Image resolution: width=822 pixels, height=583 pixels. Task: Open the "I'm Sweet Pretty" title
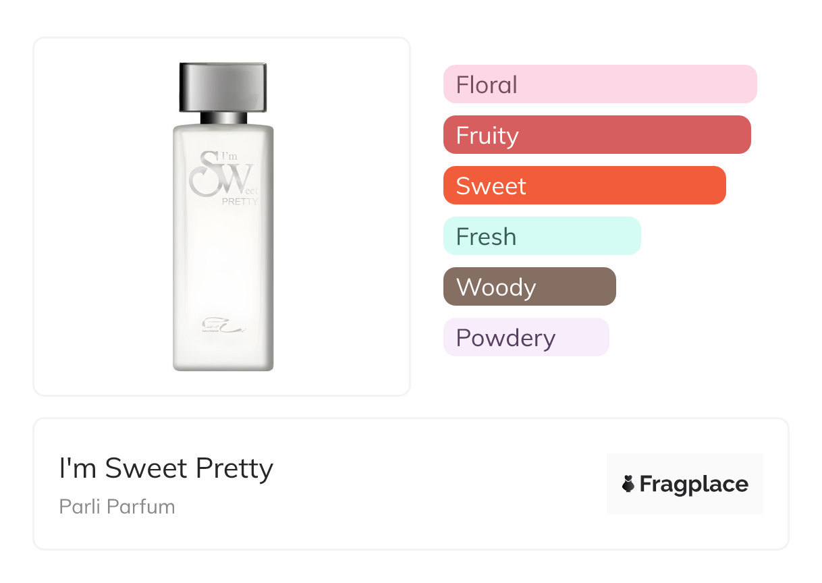(166, 468)
